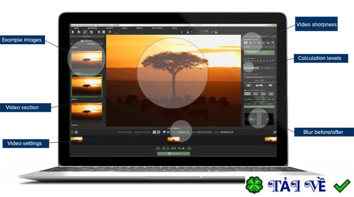Open the Codec dropdown in video settings
Image resolution: width=354 pixels, height=197 pixels.
click(183, 132)
